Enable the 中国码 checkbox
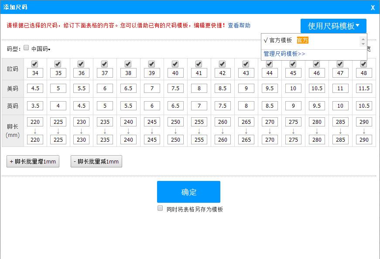380x259 pixels. coord(26,48)
